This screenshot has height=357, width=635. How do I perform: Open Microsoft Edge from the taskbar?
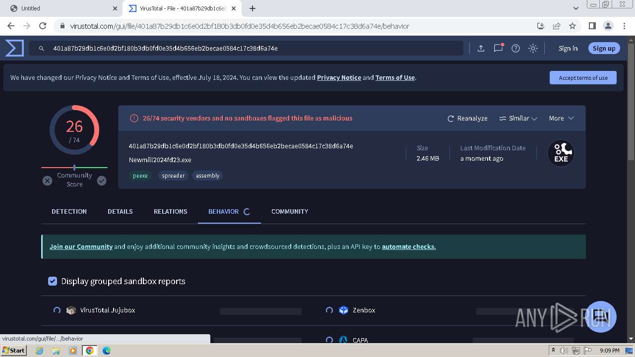coord(106,351)
